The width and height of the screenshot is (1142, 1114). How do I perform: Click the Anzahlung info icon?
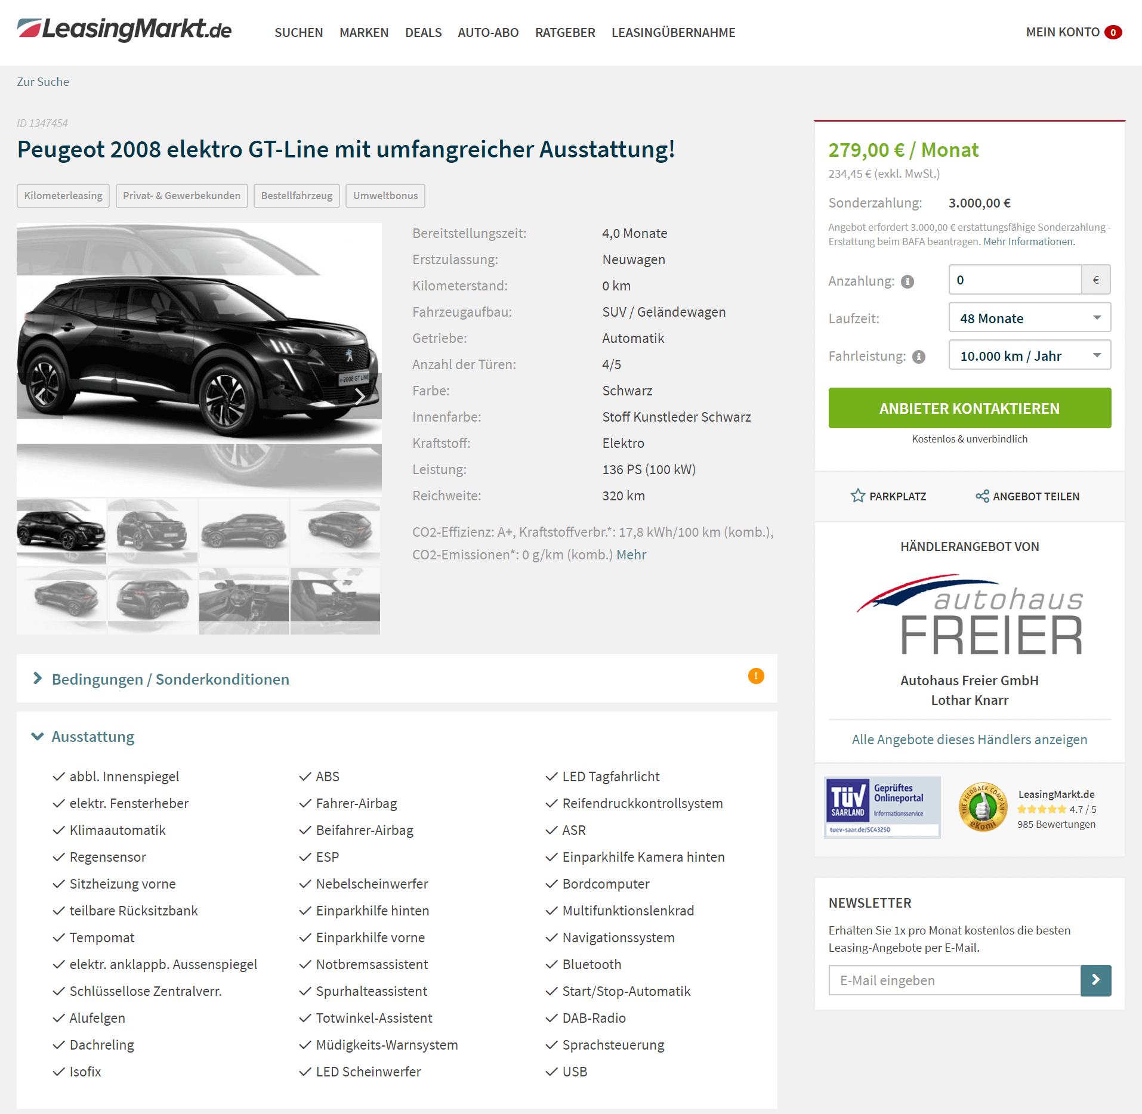click(908, 281)
